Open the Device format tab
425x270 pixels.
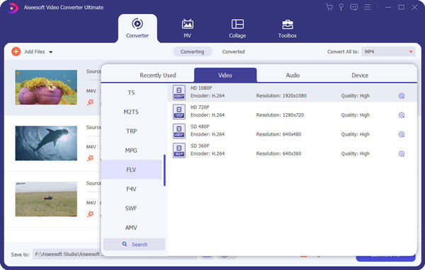point(360,75)
